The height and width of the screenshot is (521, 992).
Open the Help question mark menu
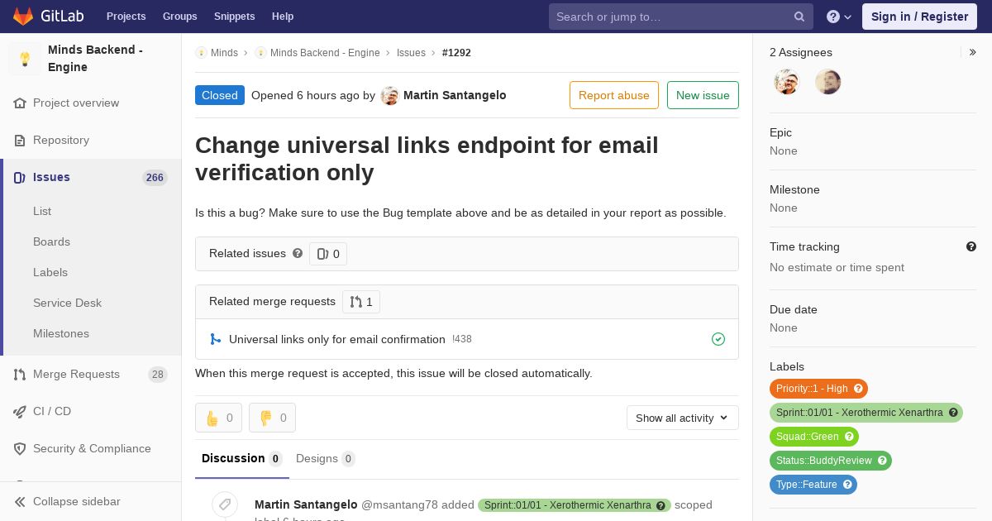(x=839, y=17)
